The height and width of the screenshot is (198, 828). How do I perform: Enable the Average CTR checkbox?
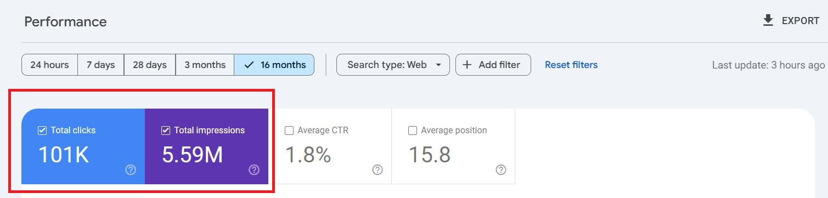289,131
